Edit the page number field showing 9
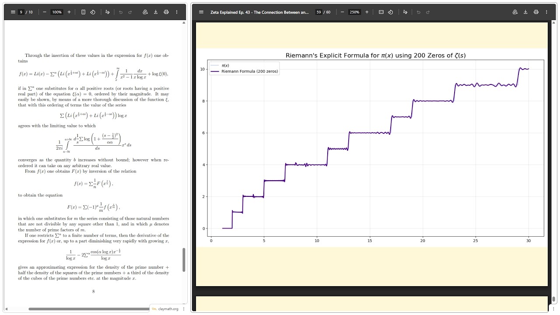560x315 pixels. tap(21, 12)
